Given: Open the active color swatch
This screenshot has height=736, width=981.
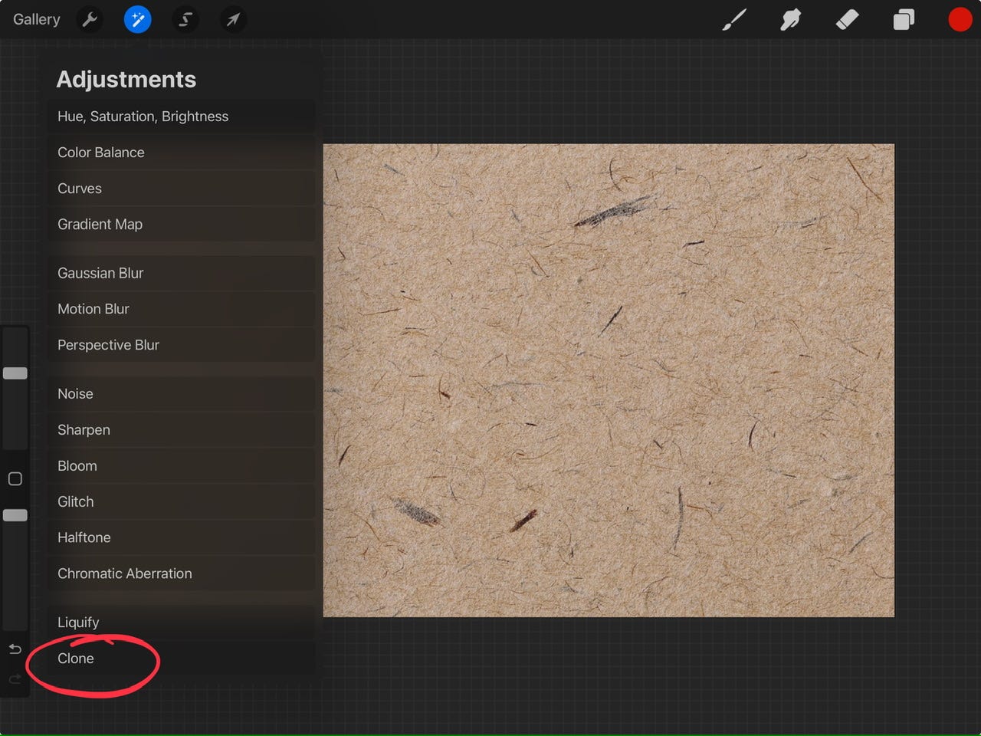Looking at the screenshot, I should 960,19.
